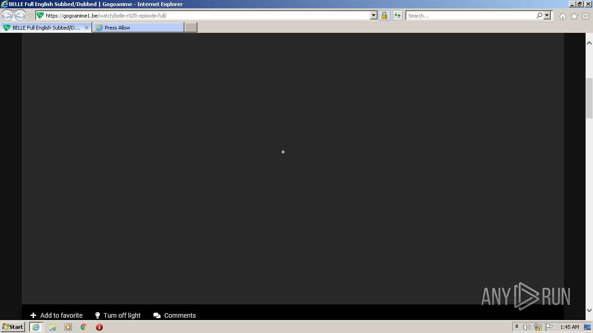Click video player loading area

click(292, 168)
